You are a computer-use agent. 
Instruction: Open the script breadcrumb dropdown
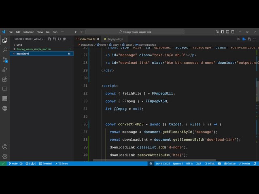(x=127, y=45)
